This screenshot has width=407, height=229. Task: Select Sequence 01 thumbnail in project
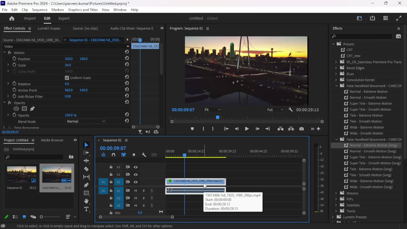pyautogui.click(x=22, y=174)
